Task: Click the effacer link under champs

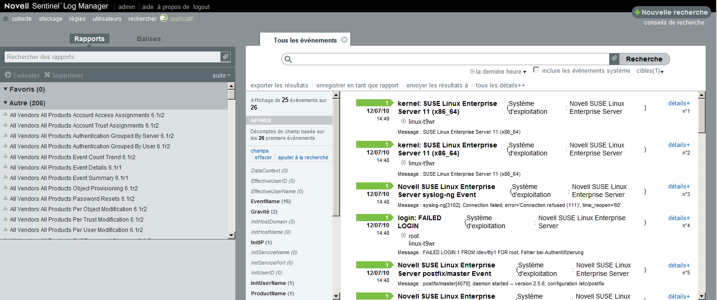Action: click(x=263, y=157)
